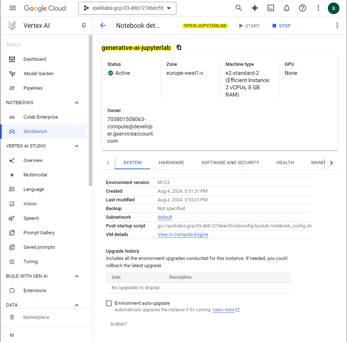This screenshot has height=342, width=347.
Task: Click the Post-startup script gs path
Action: click(x=234, y=226)
